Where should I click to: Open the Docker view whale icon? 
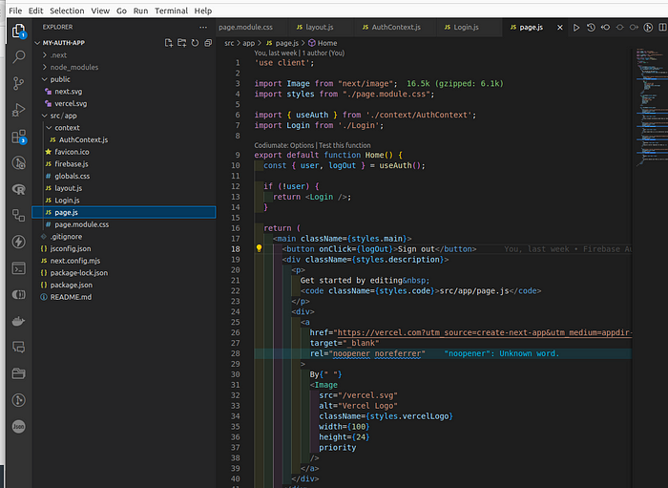(x=19, y=321)
